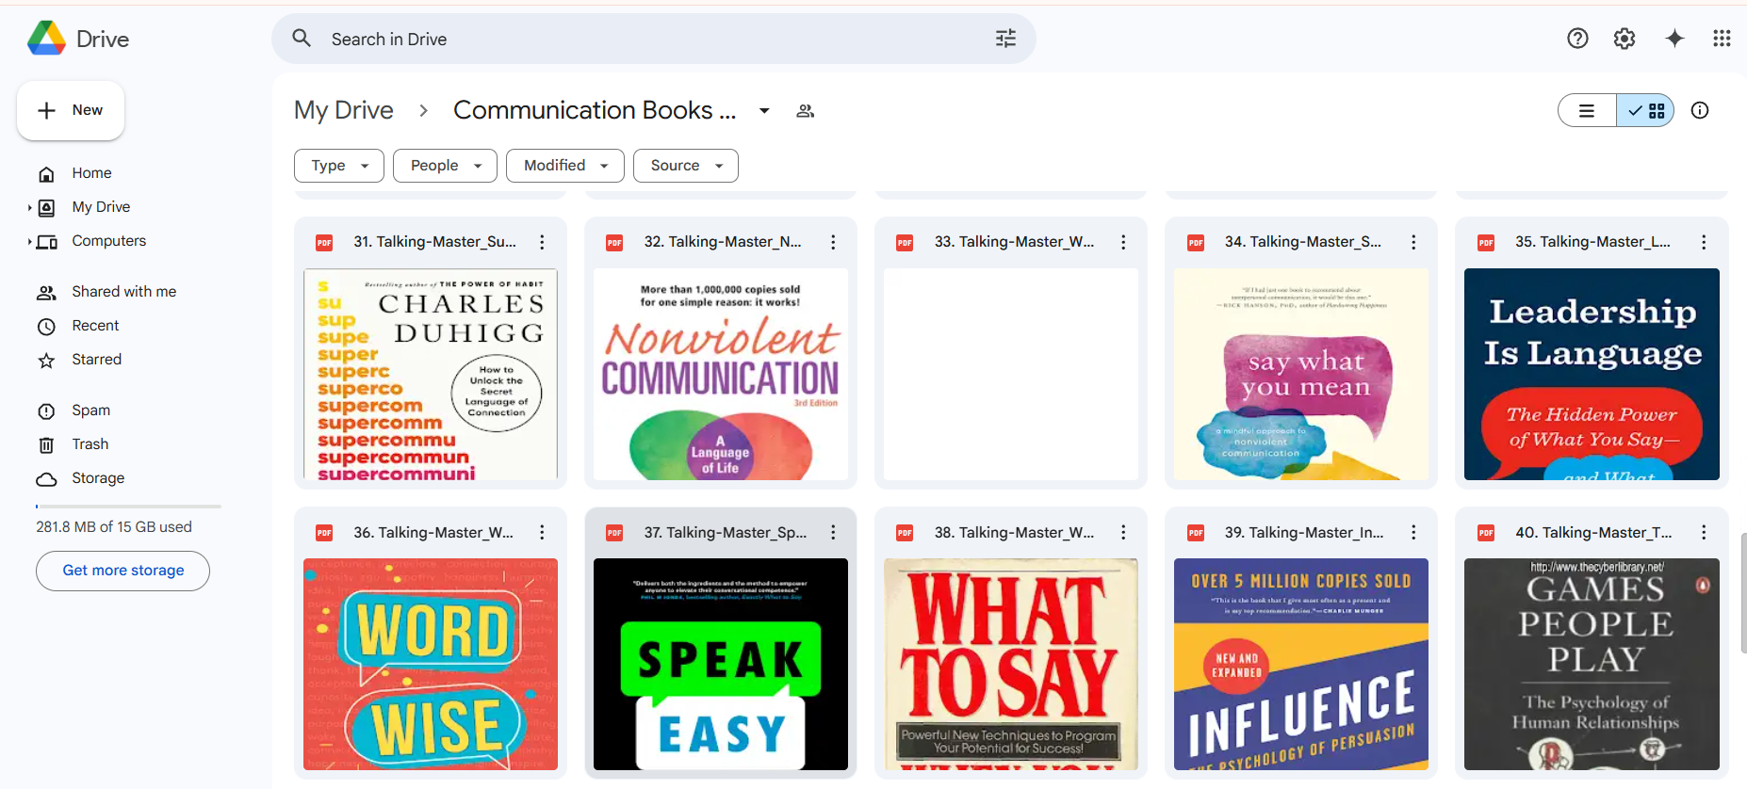The height and width of the screenshot is (789, 1747).
Task: Open the Settings gear icon
Action: coord(1625,39)
